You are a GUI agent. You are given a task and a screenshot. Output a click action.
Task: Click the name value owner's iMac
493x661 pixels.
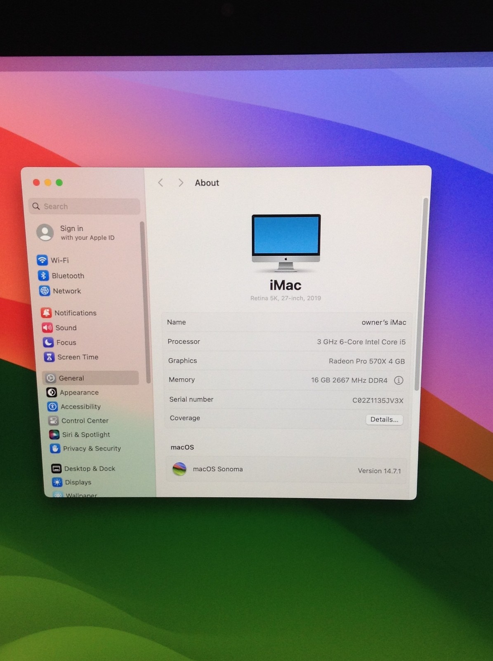tap(384, 322)
